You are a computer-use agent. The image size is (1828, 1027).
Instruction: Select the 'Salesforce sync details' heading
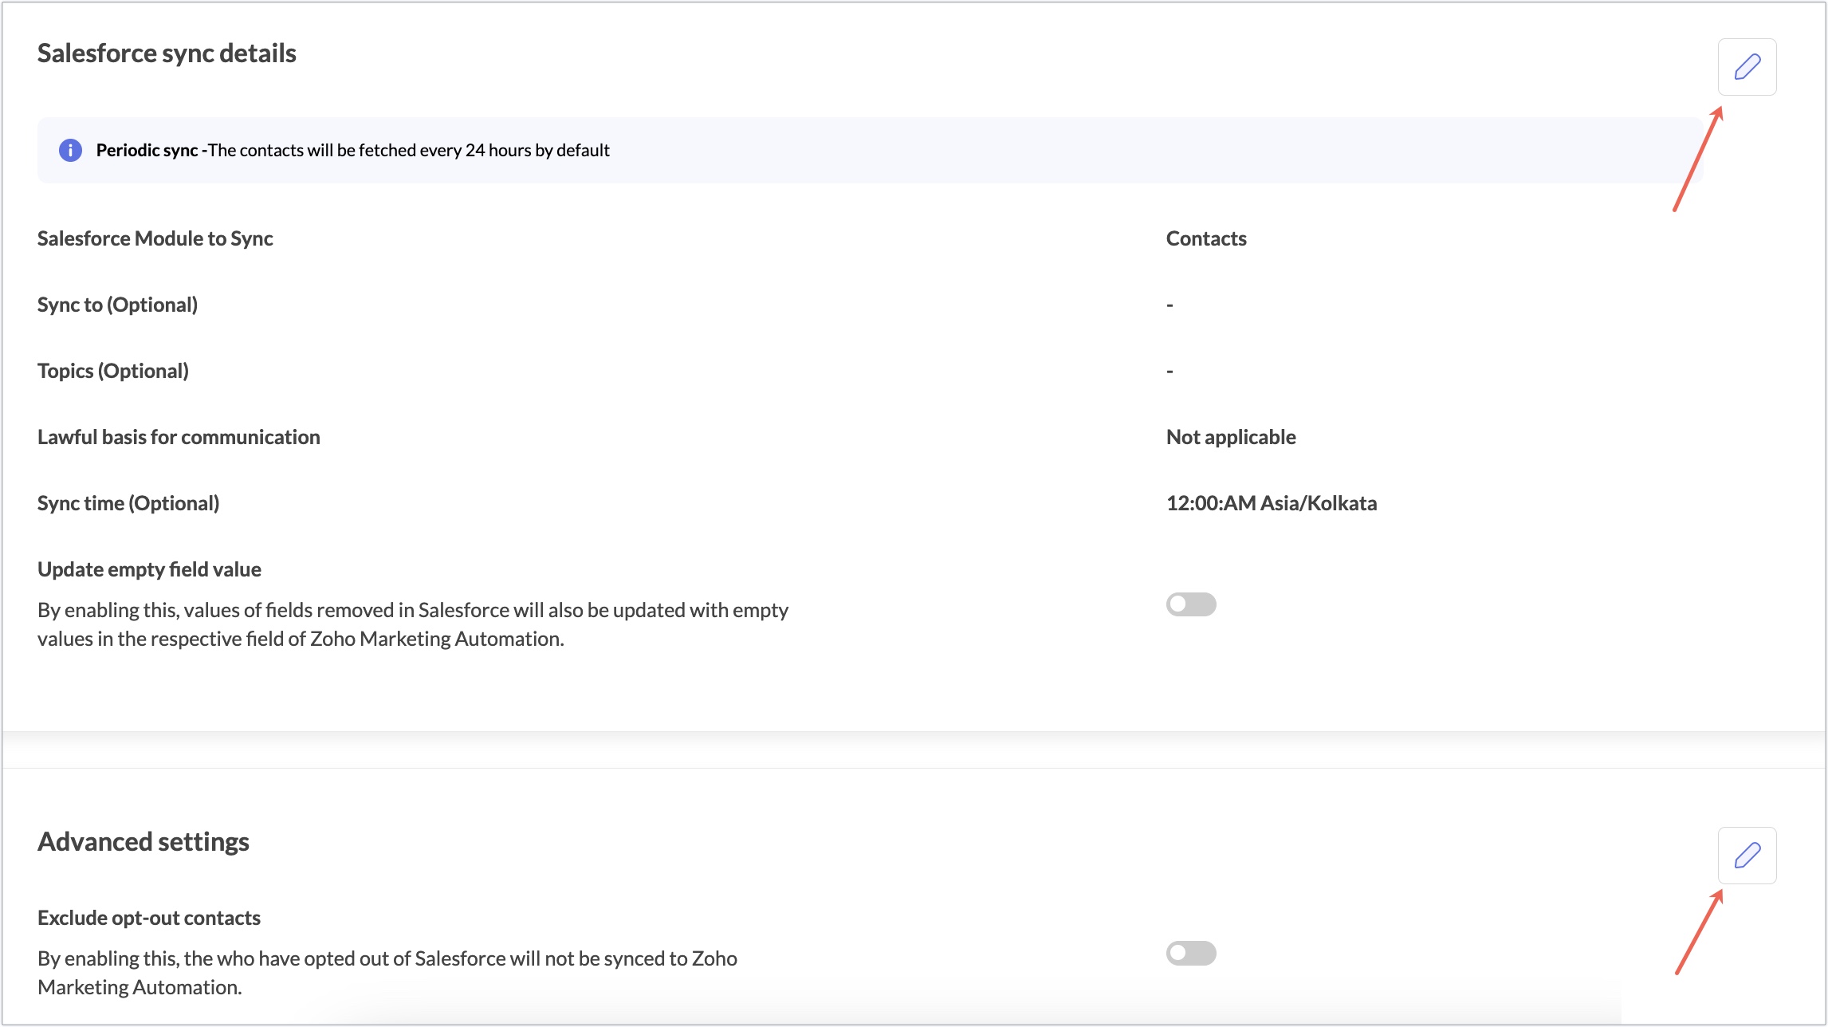[x=167, y=53]
